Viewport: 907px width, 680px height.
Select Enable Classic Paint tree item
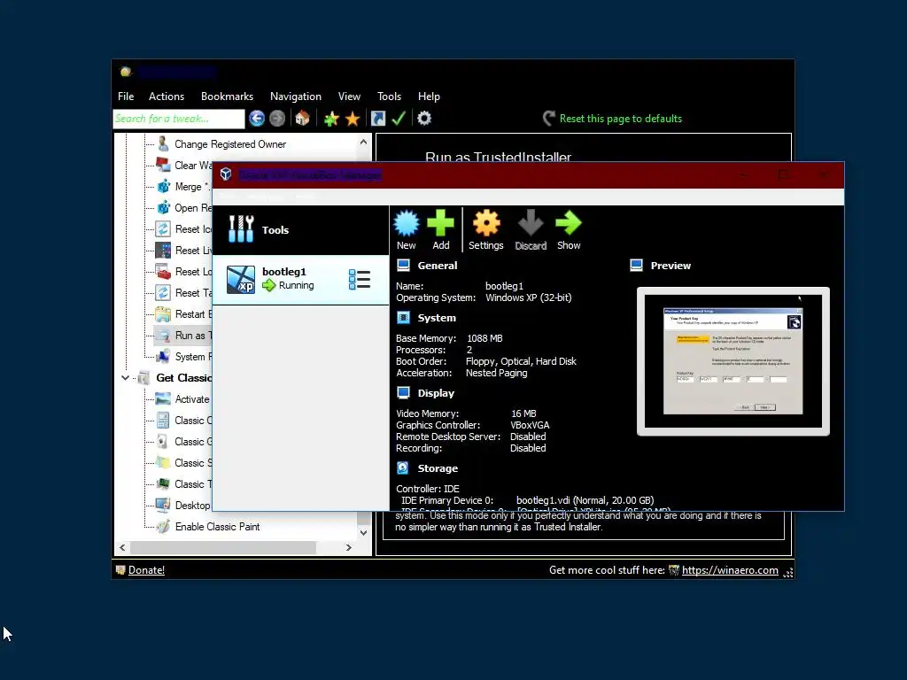pos(218,527)
